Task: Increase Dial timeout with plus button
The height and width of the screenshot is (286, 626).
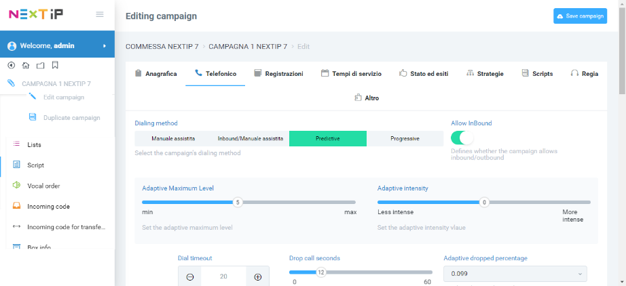Action: 258,277
